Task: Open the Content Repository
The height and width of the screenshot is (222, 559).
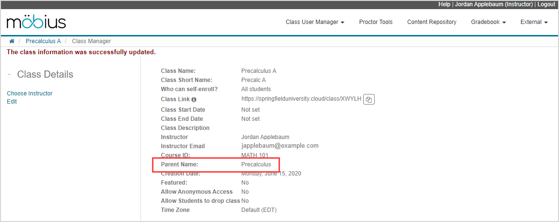Action: 432,22
